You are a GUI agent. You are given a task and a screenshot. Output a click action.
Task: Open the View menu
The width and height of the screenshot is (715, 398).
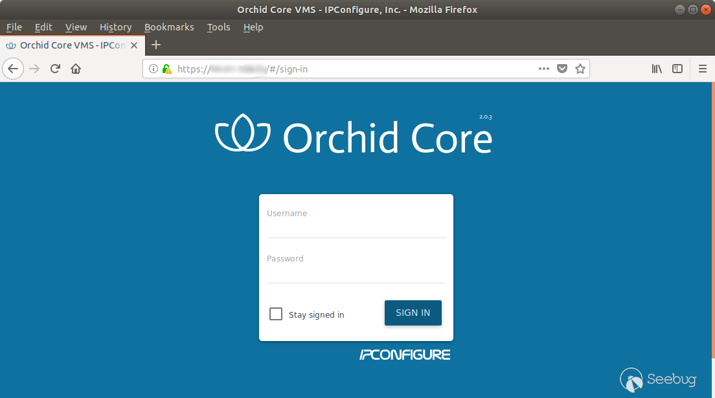(76, 27)
